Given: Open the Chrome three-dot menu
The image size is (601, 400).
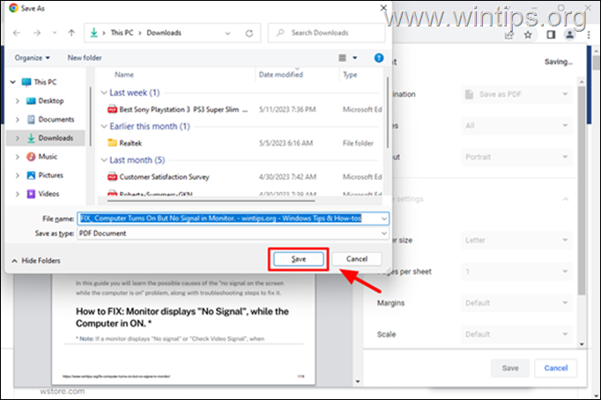Looking at the screenshot, I should pyautogui.click(x=590, y=35).
